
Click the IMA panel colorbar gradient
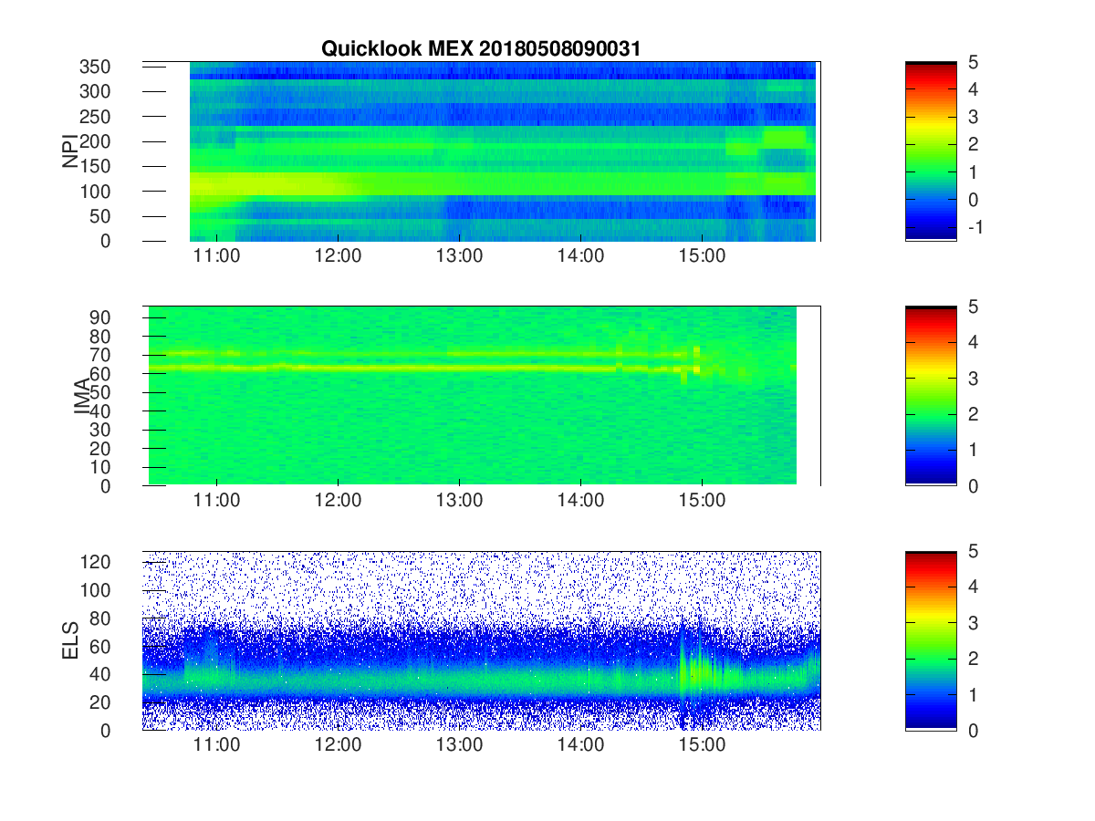931,396
